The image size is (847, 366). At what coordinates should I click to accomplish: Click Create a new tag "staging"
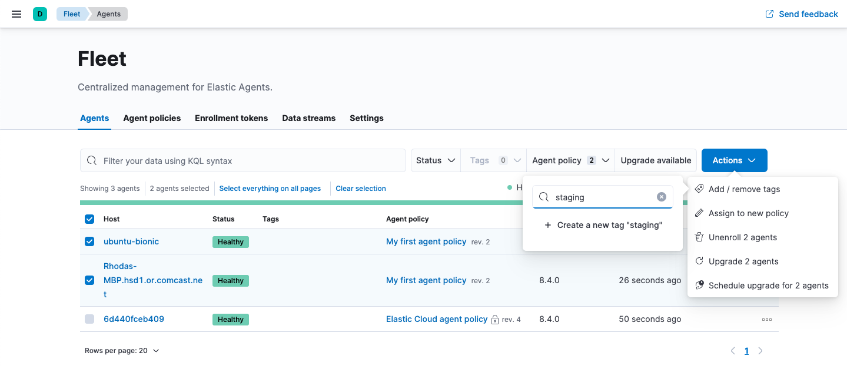pyautogui.click(x=603, y=225)
